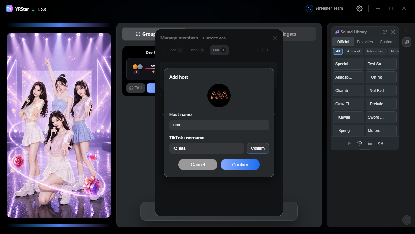Remove group with the minus icon
The image size is (415, 234).
[x=275, y=50]
